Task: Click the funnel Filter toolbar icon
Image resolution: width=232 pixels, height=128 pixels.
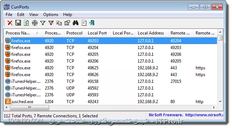Action: pyautogui.click(x=43, y=23)
